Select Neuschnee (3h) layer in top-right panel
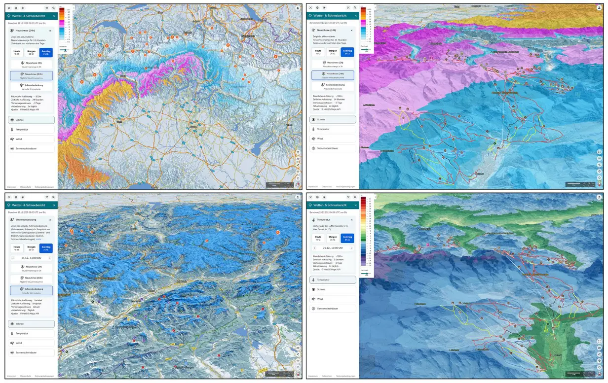 pyautogui.click(x=333, y=64)
